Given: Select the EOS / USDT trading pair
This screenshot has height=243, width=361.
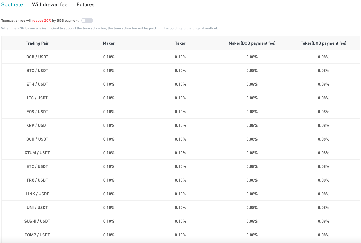Looking at the screenshot, I should [x=37, y=112].
